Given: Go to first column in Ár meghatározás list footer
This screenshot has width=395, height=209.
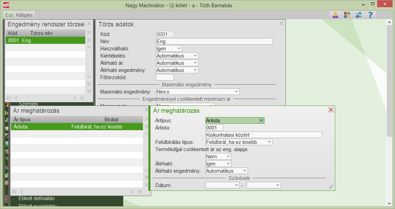Looking at the screenshot, I should (14, 192).
